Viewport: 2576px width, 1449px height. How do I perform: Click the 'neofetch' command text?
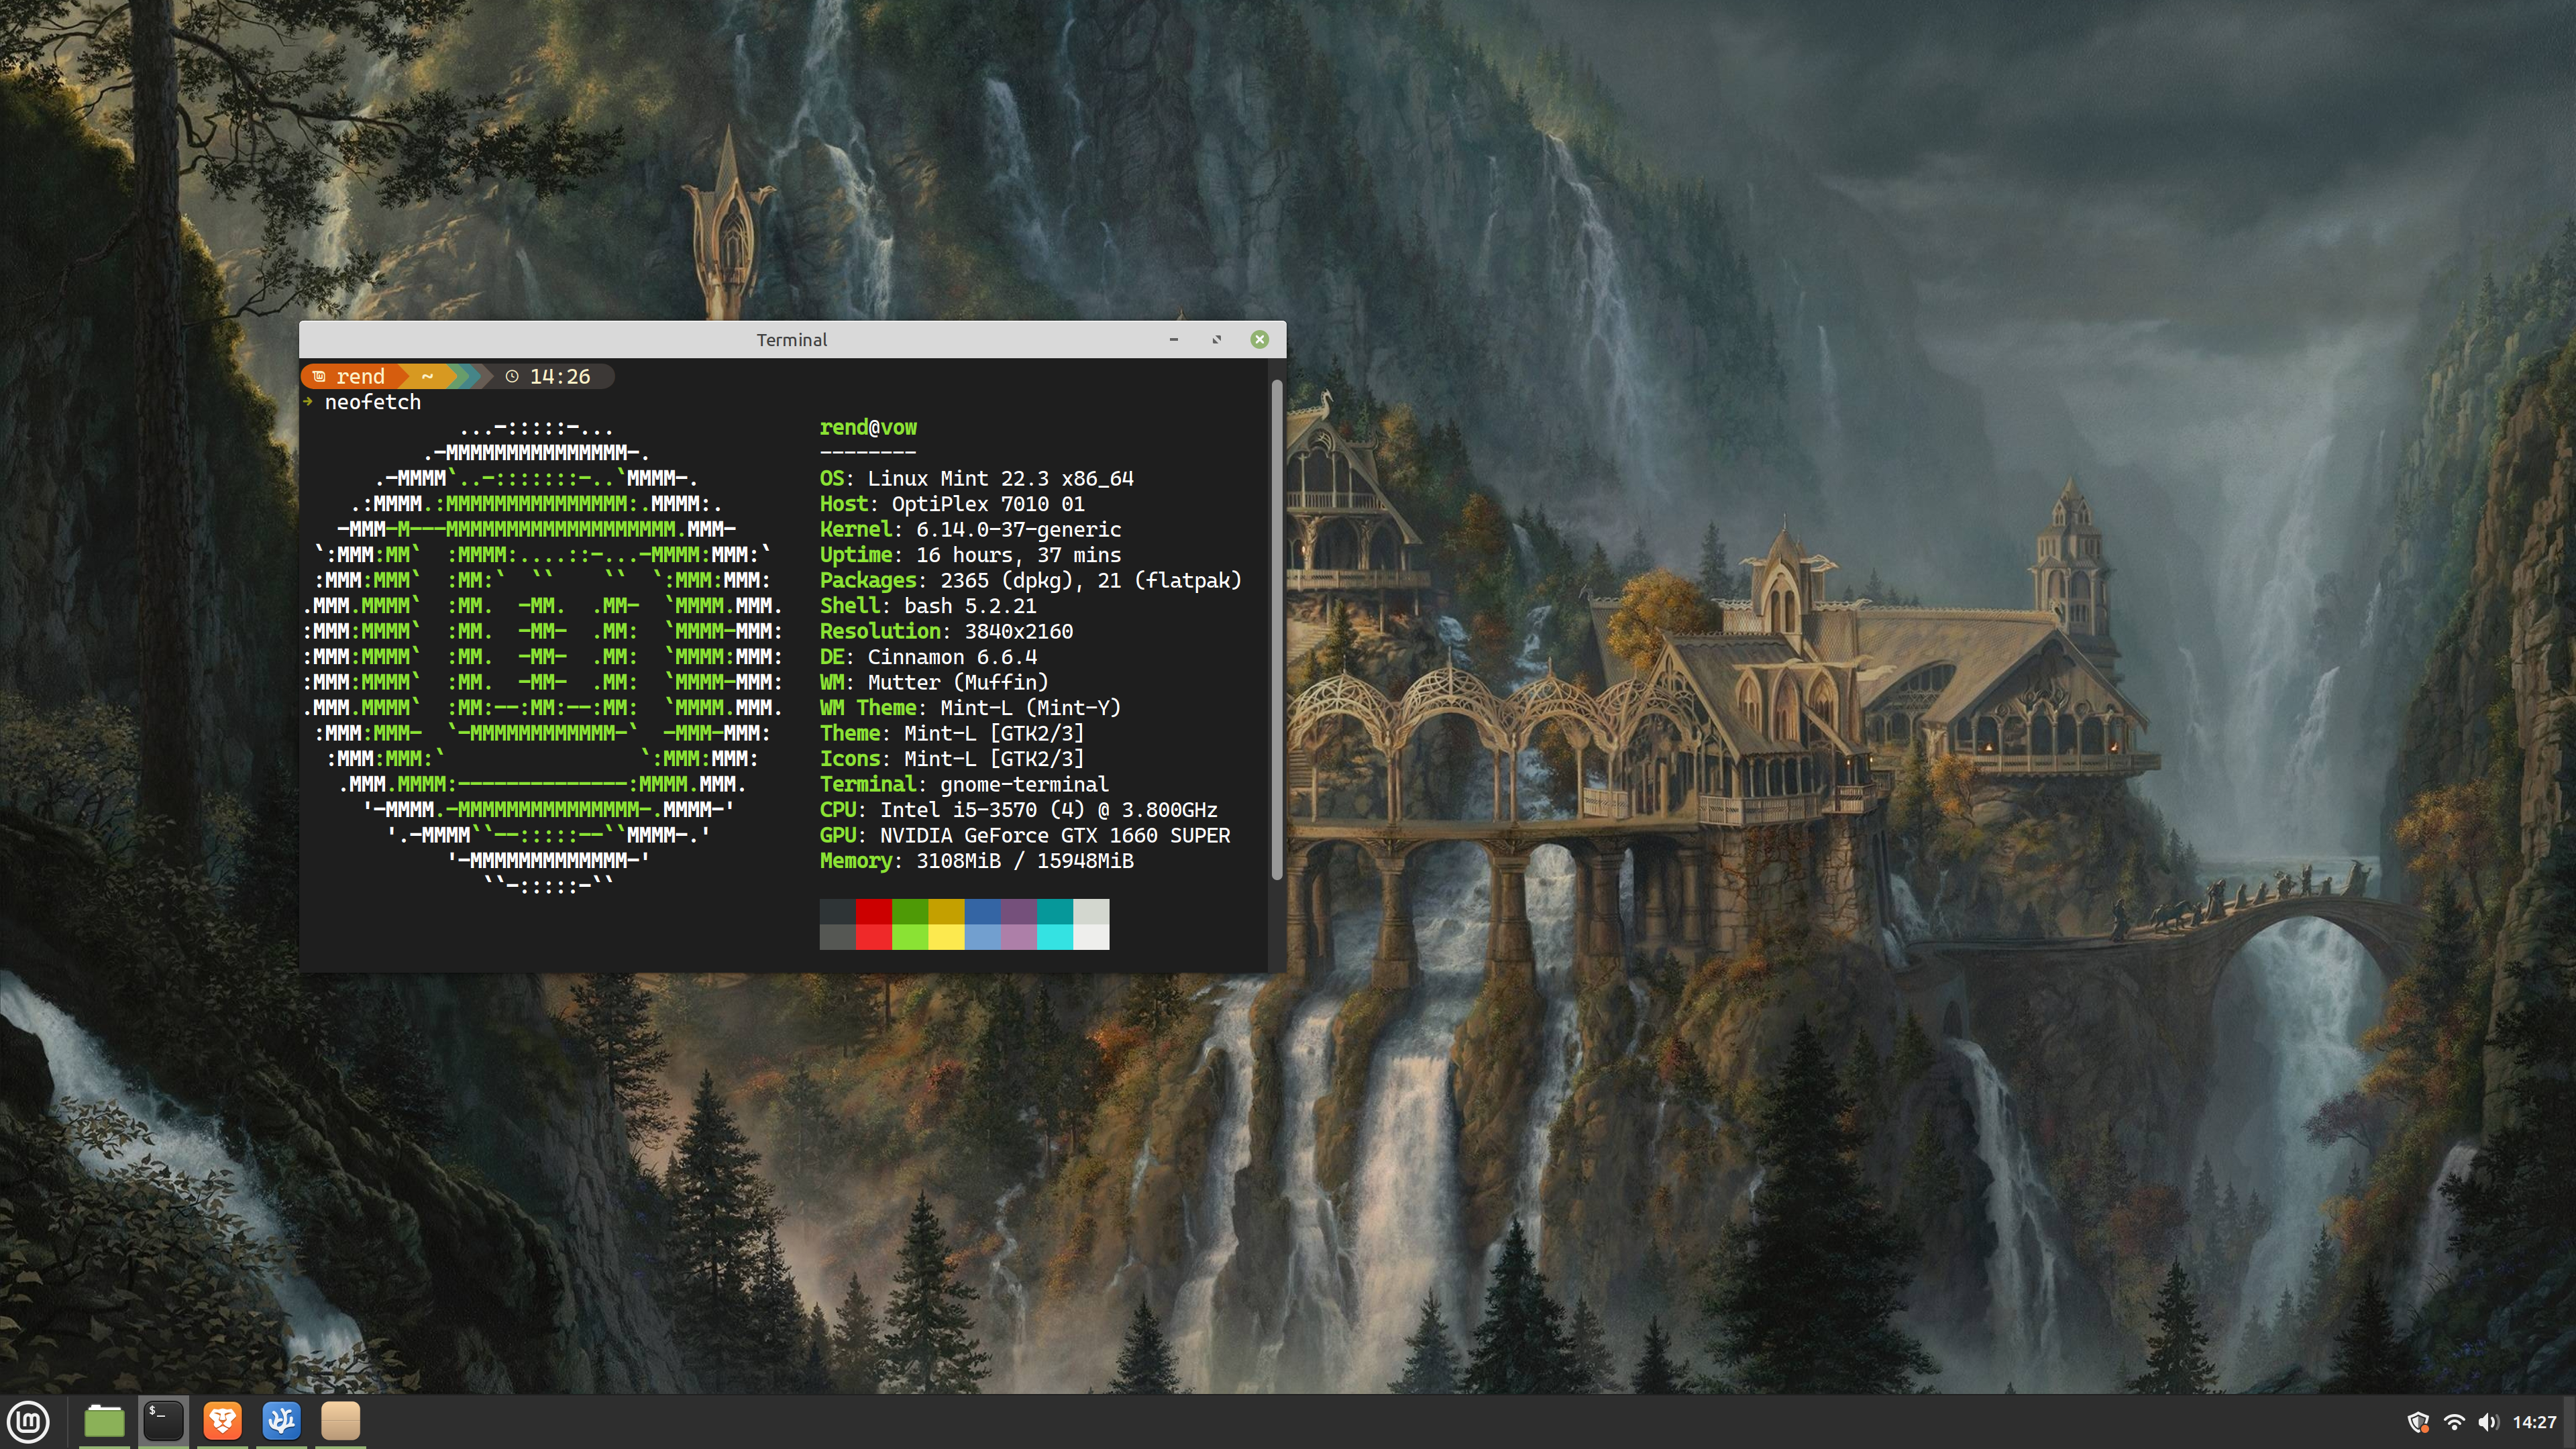[373, 402]
